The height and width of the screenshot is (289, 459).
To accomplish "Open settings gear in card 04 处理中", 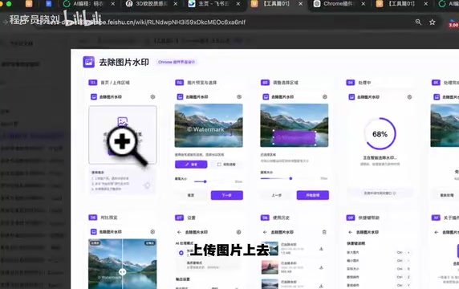I will point(409,96).
